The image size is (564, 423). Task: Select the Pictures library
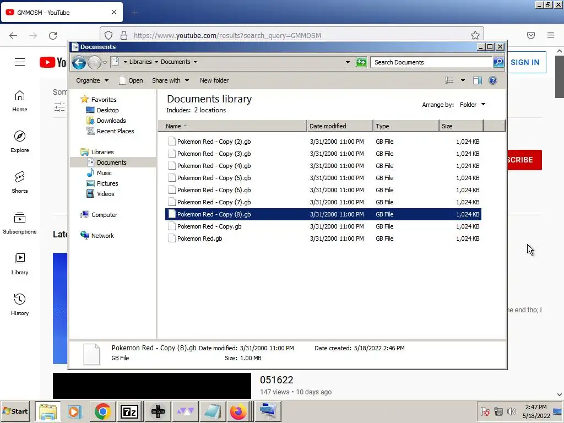tap(107, 183)
